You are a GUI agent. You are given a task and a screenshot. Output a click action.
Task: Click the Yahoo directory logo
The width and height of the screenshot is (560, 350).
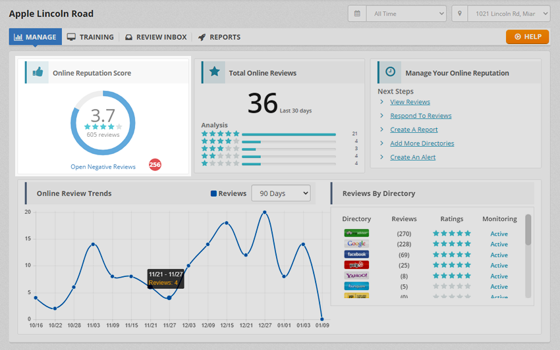tap(356, 276)
